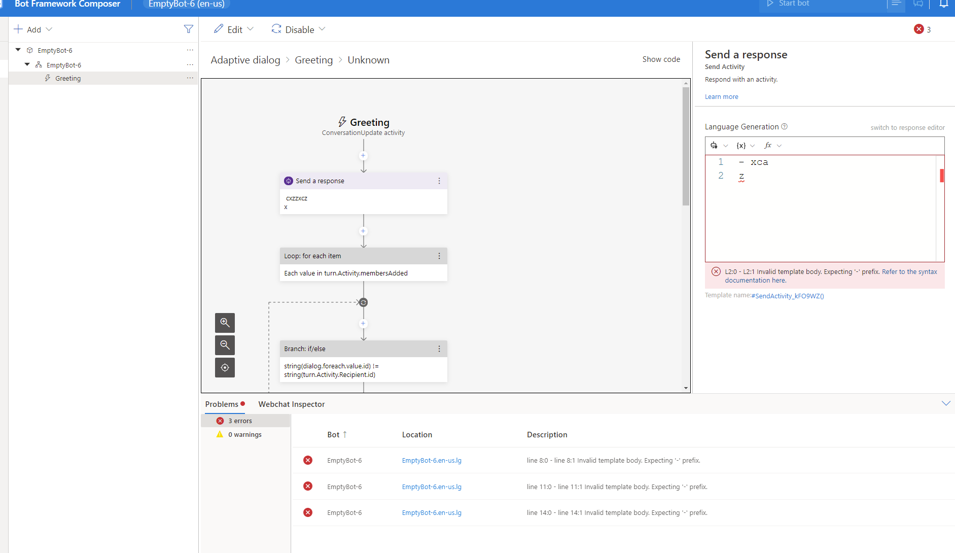Switch to the Problems tab

pos(225,404)
